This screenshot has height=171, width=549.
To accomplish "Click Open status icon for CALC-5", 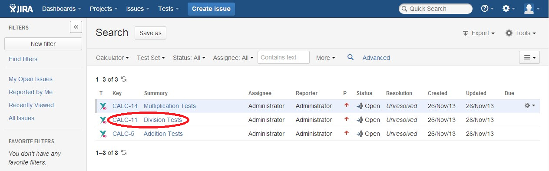I will point(360,134).
